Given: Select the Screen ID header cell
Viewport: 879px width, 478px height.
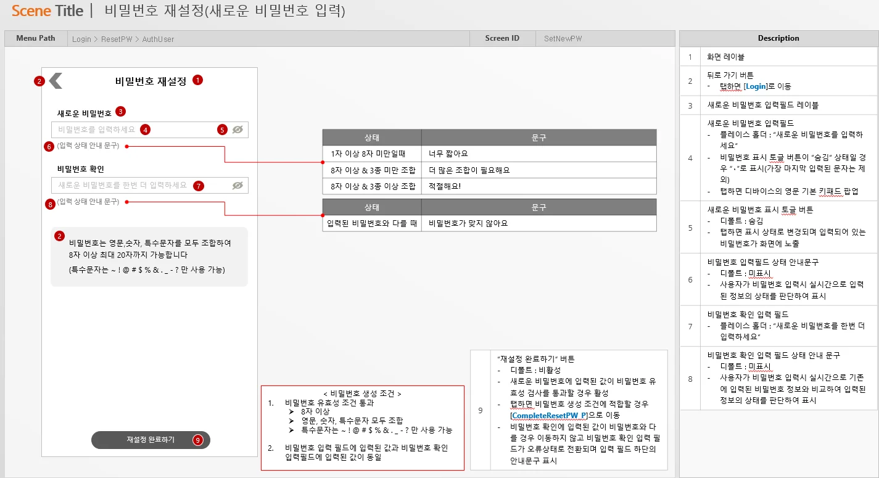Looking at the screenshot, I should click(502, 38).
